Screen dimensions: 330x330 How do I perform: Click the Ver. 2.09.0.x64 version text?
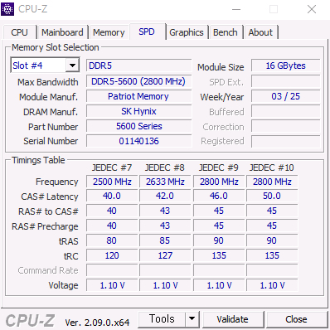[x=97, y=323]
